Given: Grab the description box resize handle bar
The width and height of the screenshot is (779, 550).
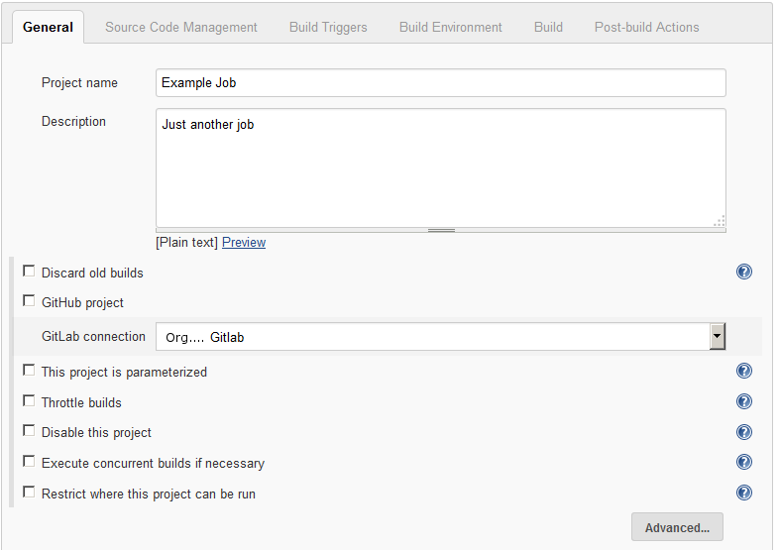Looking at the screenshot, I should [441, 230].
